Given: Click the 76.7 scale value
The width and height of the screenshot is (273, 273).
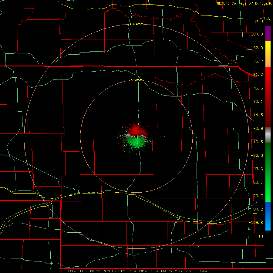Looking at the screenshot, I should pos(258,61).
